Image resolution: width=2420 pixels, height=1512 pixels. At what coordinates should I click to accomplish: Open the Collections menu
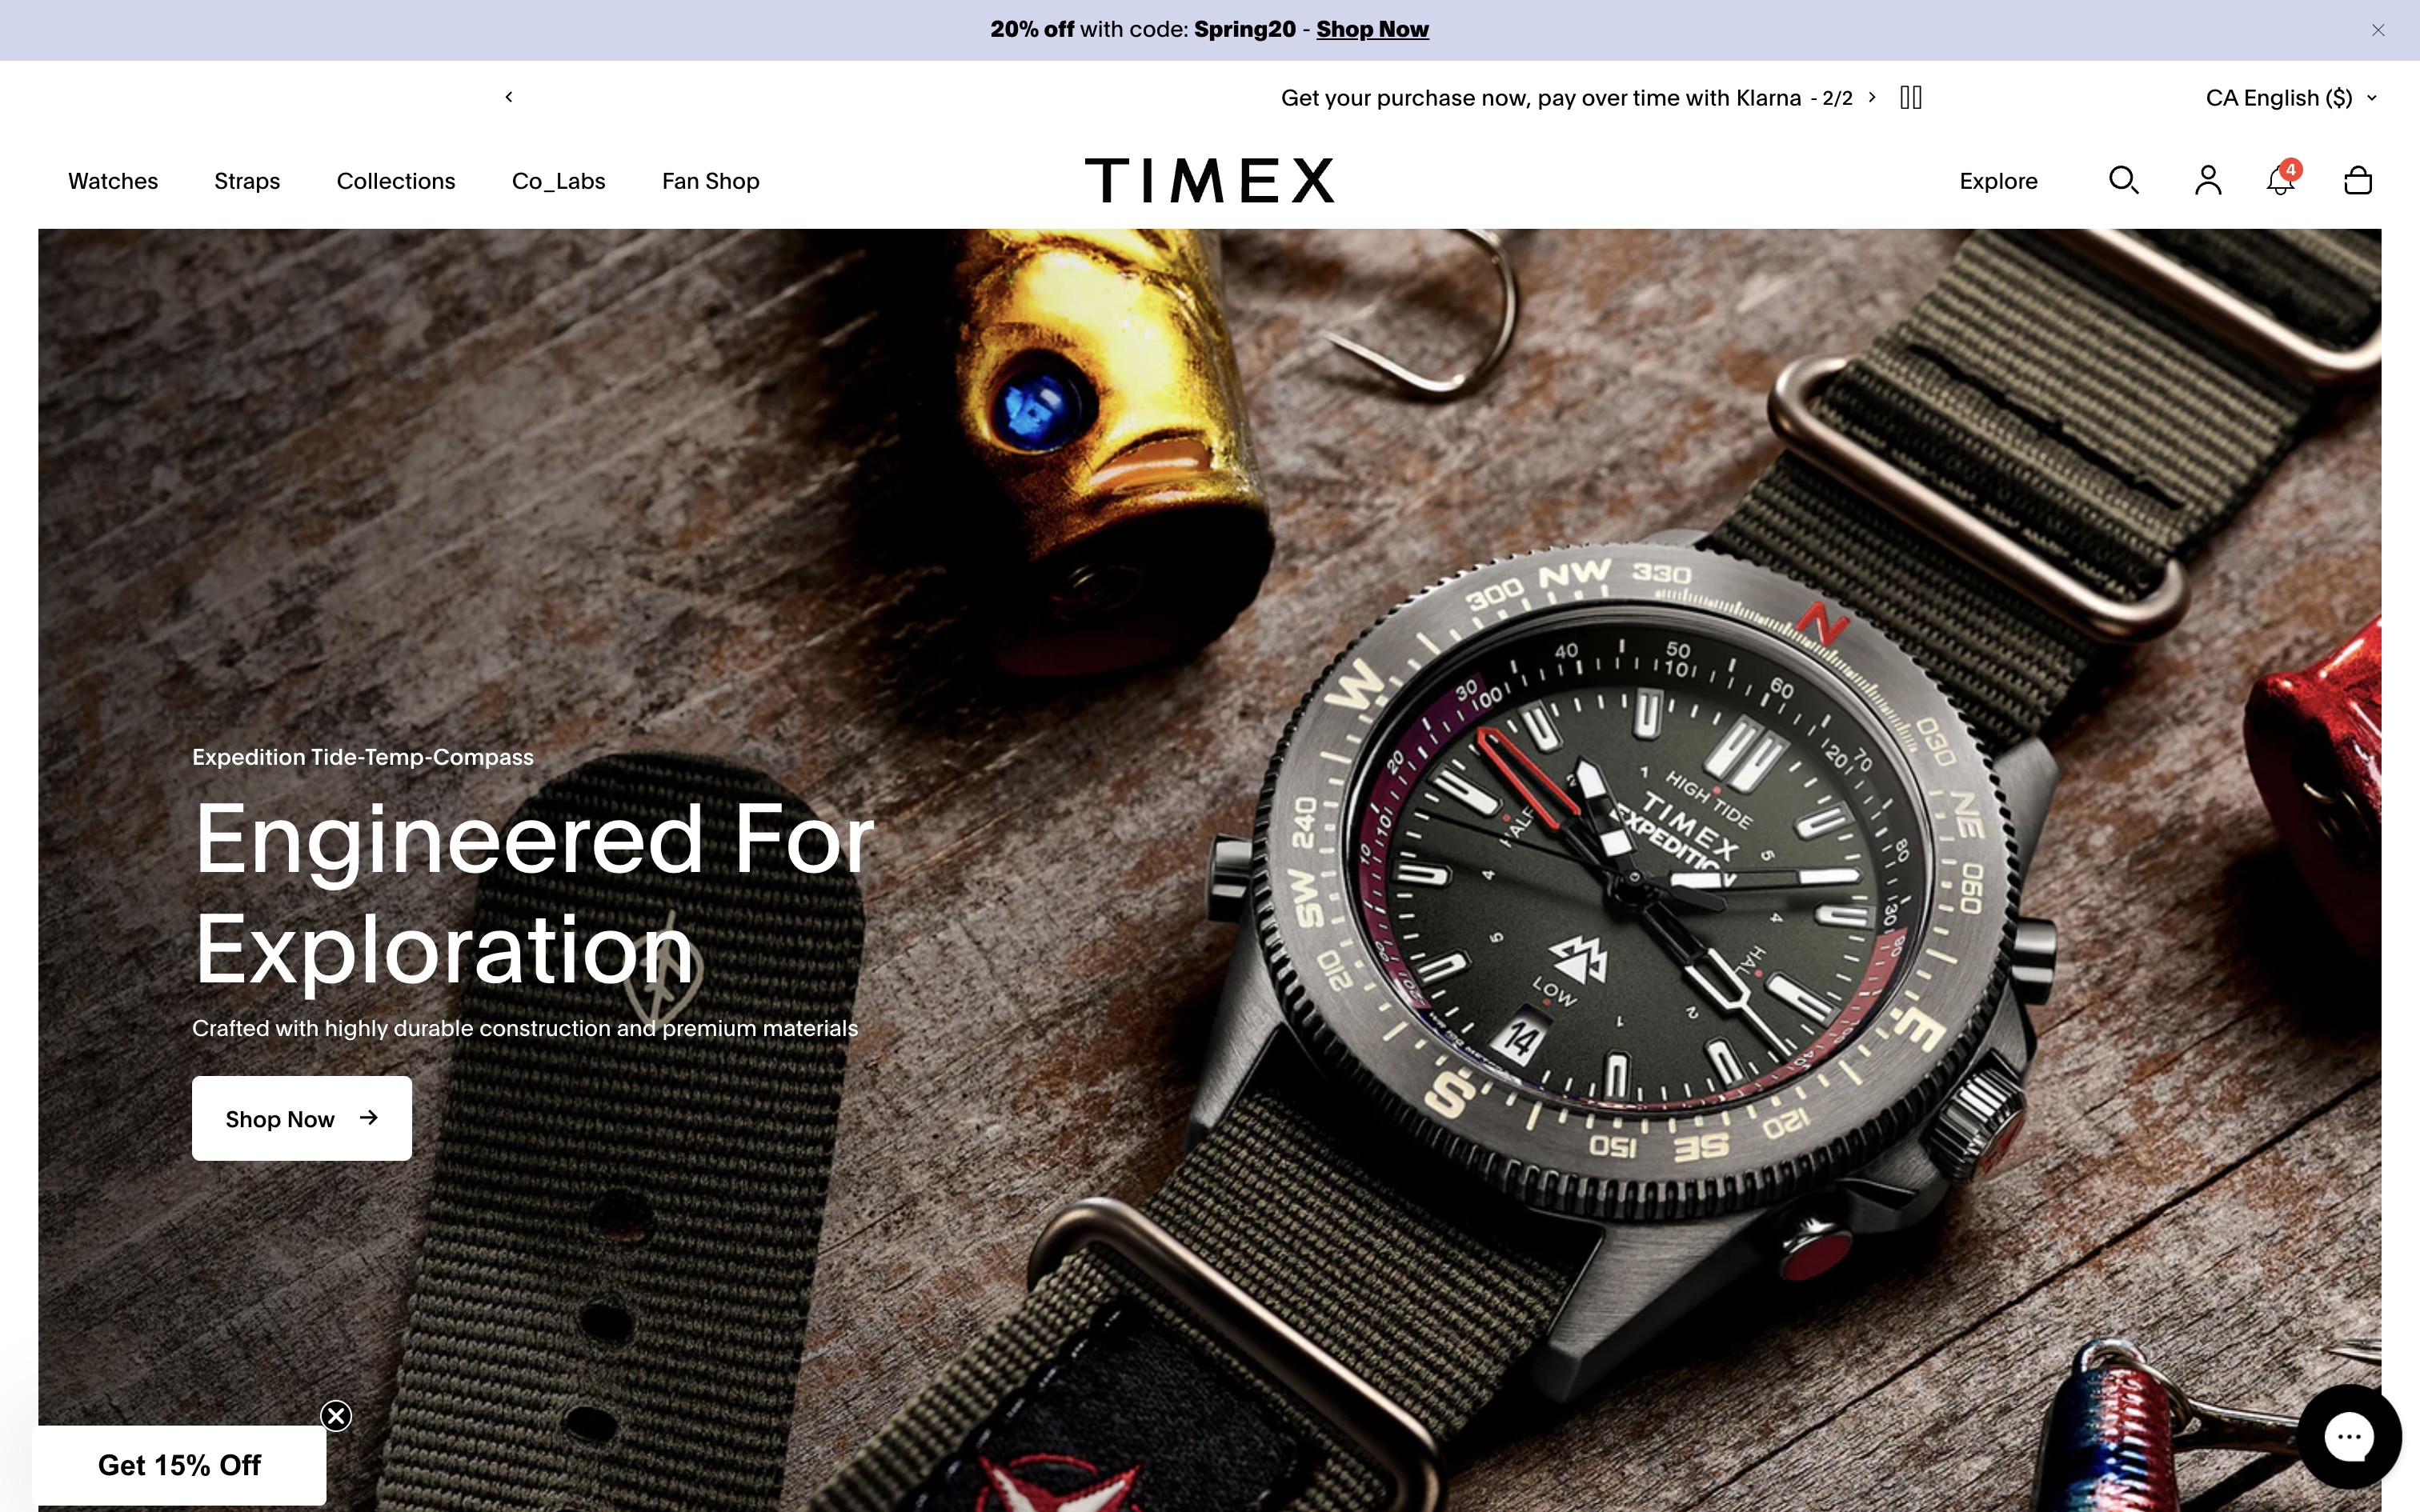click(x=396, y=181)
